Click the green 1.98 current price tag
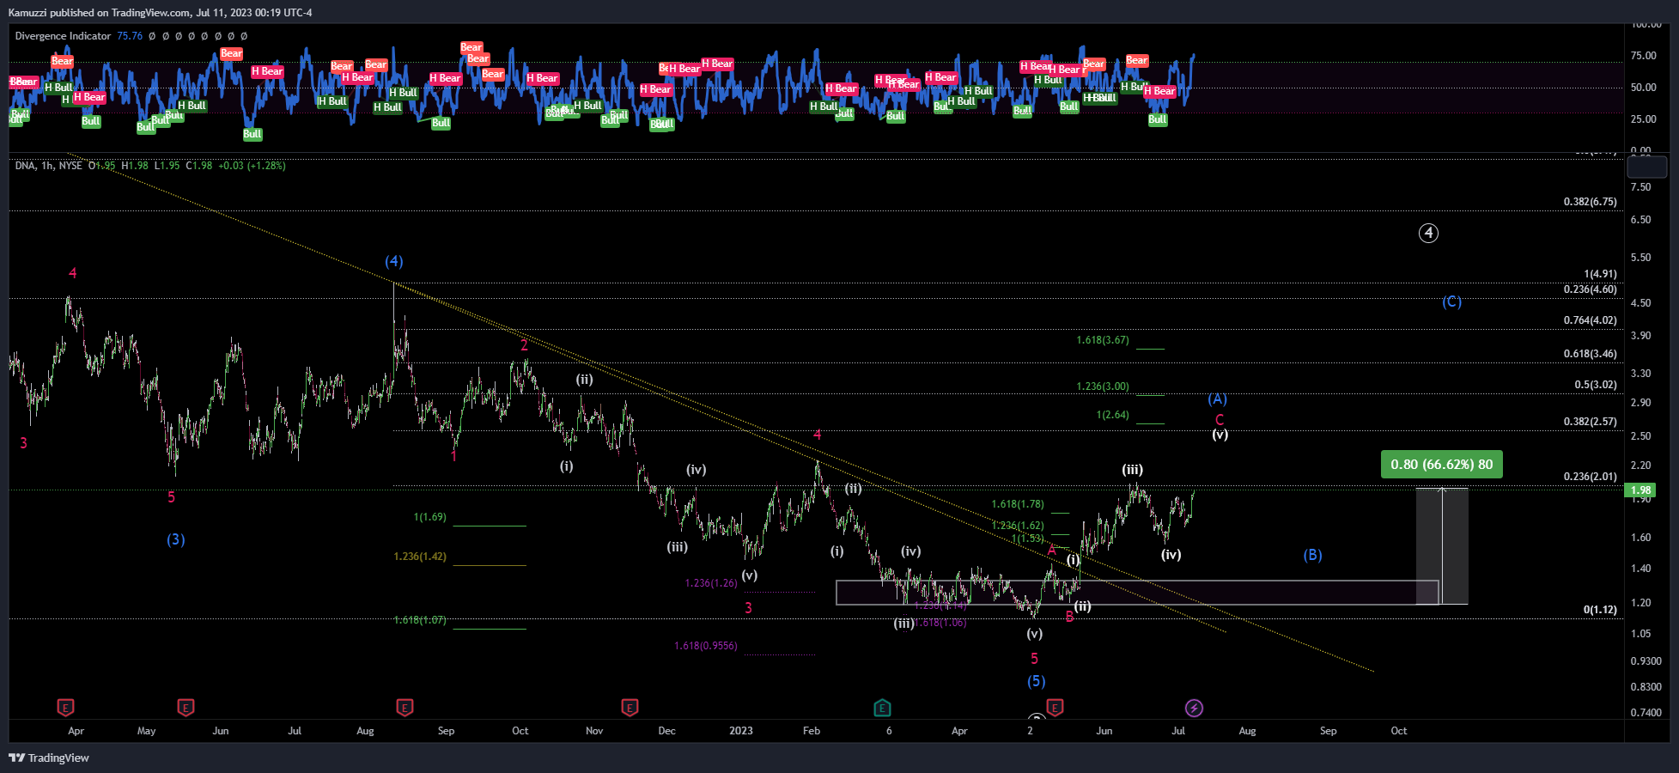This screenshot has height=773, width=1679. click(x=1641, y=490)
